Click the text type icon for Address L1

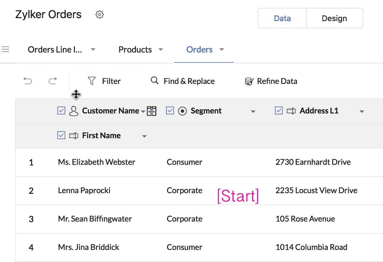coord(291,111)
